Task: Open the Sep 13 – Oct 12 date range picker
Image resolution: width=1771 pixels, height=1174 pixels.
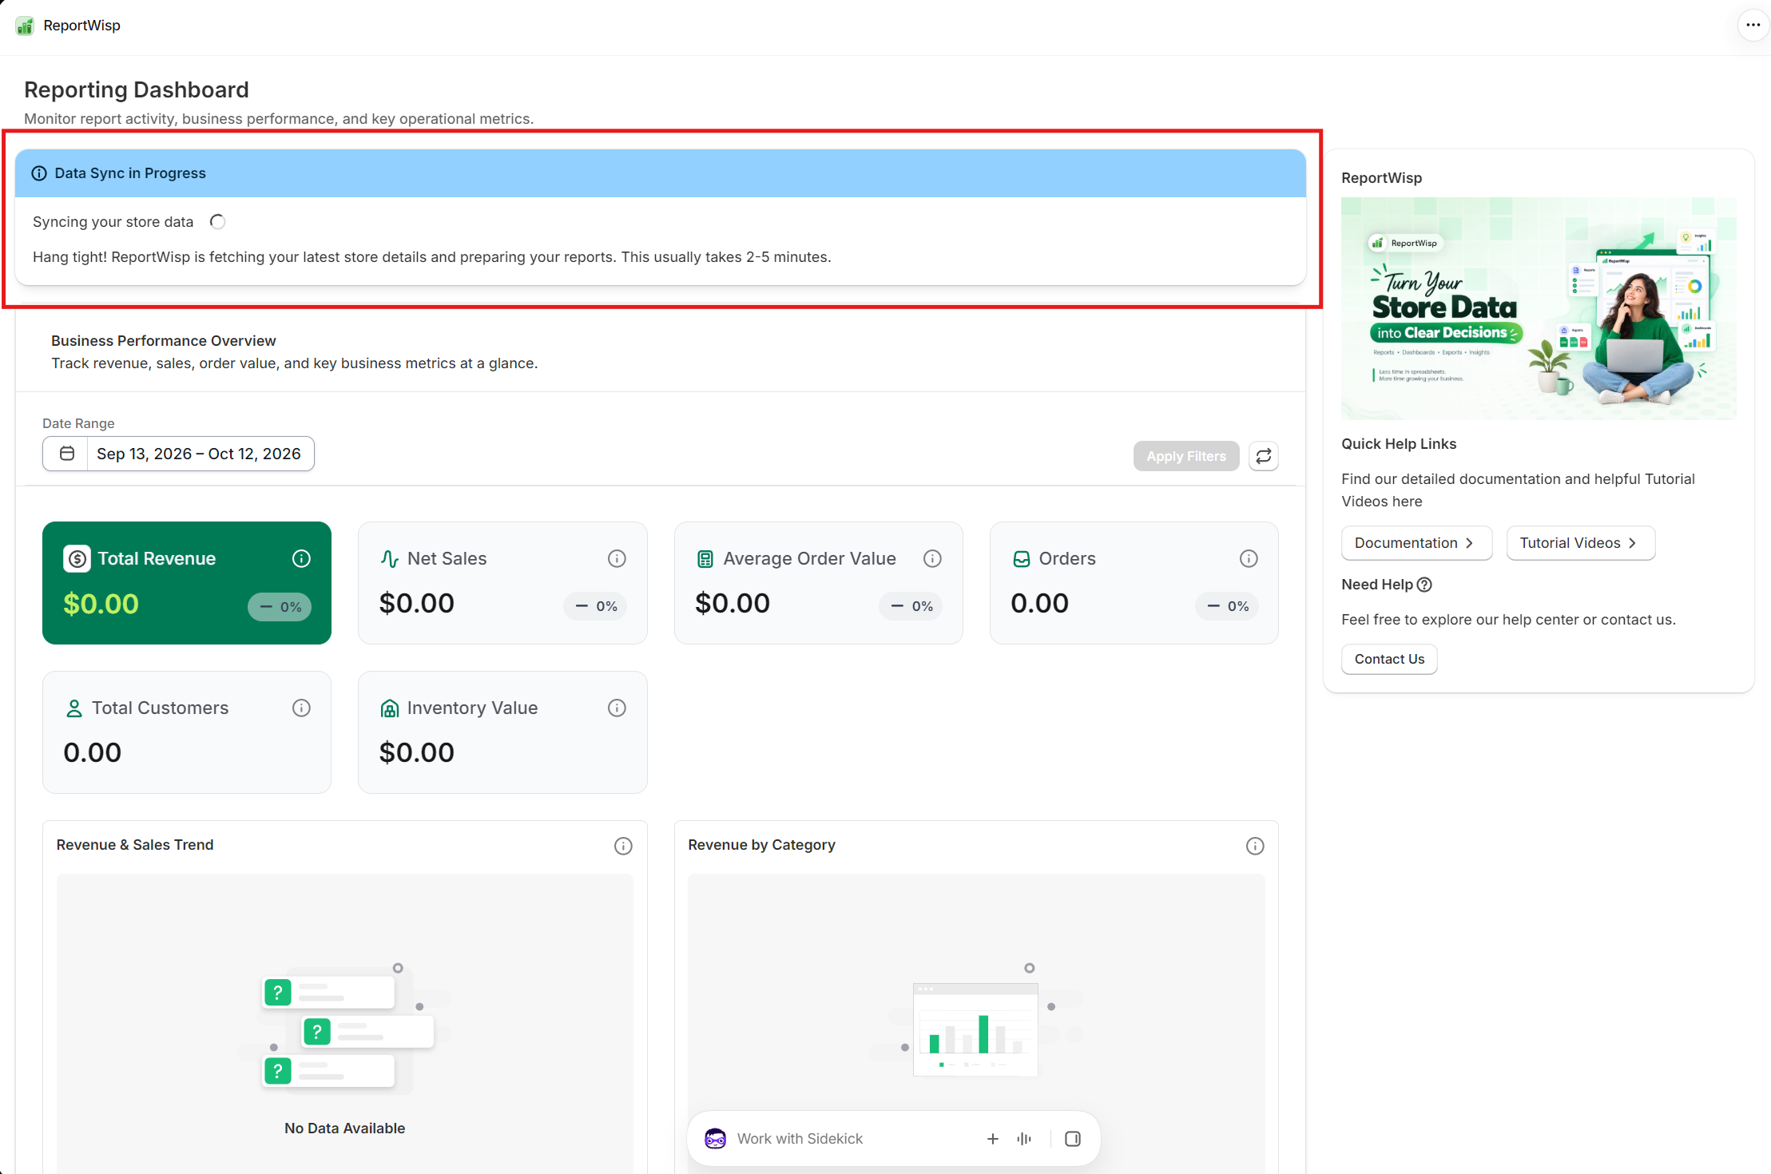Action: [178, 454]
